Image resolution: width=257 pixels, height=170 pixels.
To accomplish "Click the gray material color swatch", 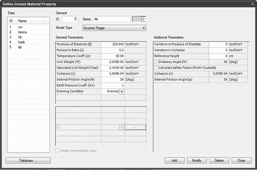I will 137,19.
